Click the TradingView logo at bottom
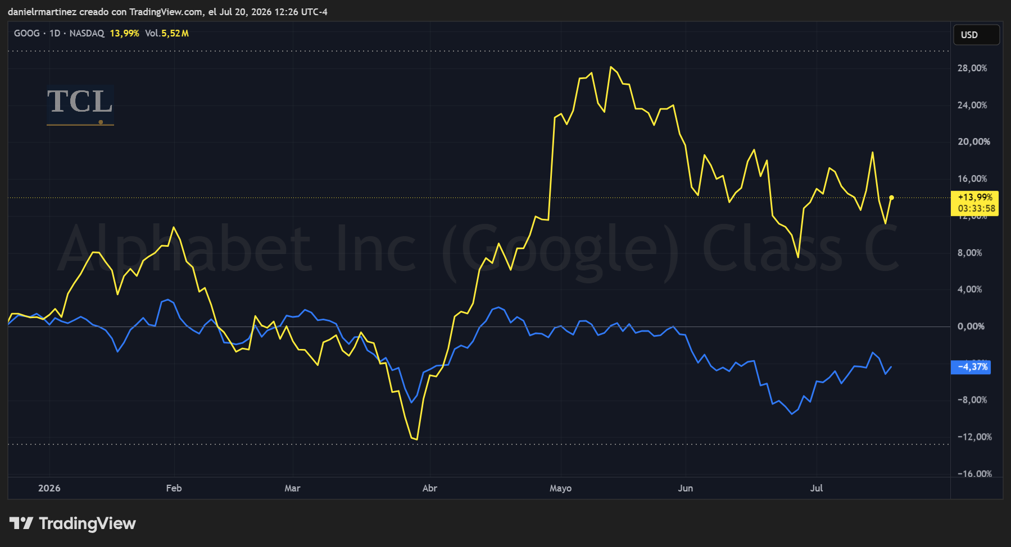The image size is (1011, 547). coord(72,523)
